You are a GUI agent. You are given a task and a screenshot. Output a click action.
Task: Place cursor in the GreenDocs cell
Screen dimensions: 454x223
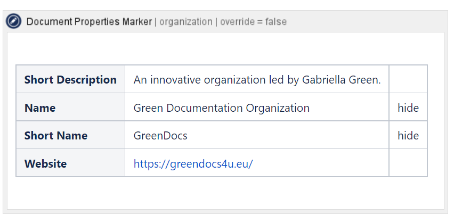160,136
